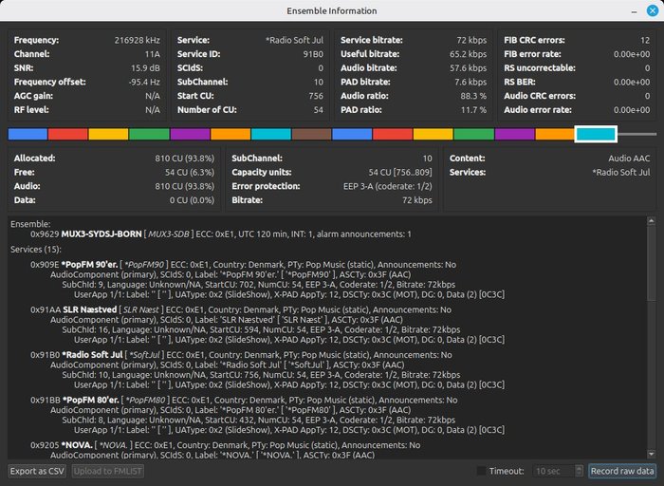Pick the orange segment beside the highlighted cyan one
Screen dimensions: 664x486
555,135
